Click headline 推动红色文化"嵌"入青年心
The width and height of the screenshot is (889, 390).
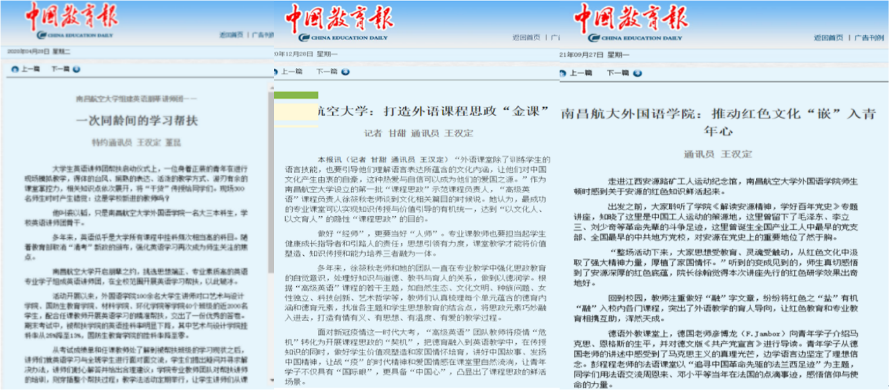pos(719,122)
